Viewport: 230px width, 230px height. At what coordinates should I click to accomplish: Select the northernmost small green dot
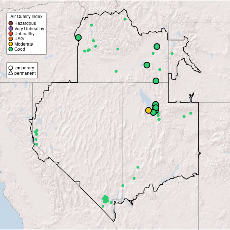coord(125,19)
